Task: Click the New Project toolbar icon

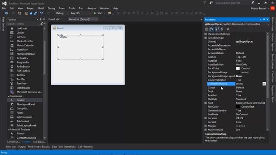Action: tap(19, 13)
